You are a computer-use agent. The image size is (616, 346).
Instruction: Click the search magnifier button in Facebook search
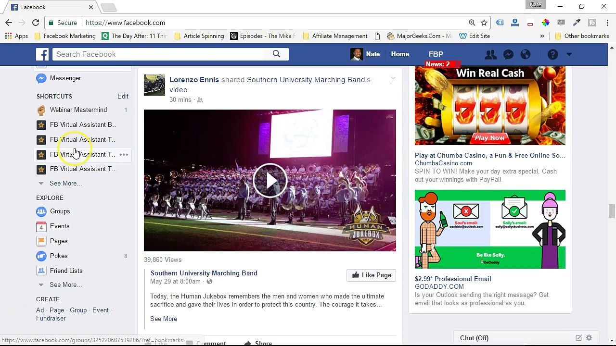click(276, 54)
